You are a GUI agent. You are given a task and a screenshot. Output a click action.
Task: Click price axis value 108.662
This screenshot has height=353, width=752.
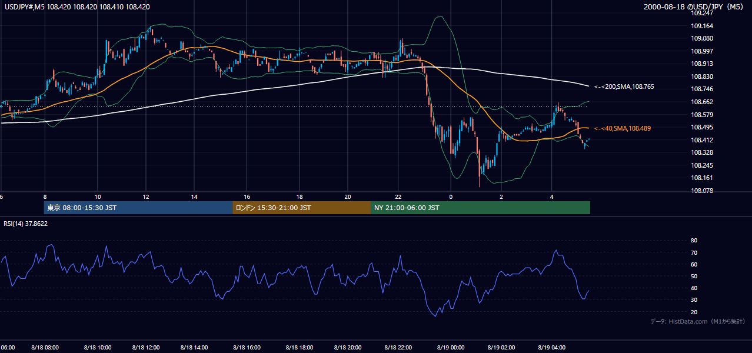click(x=703, y=102)
